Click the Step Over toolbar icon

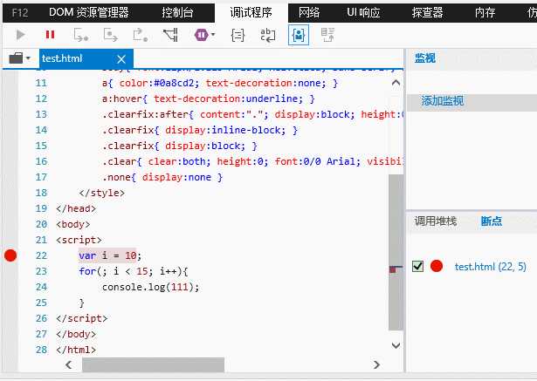(x=110, y=35)
